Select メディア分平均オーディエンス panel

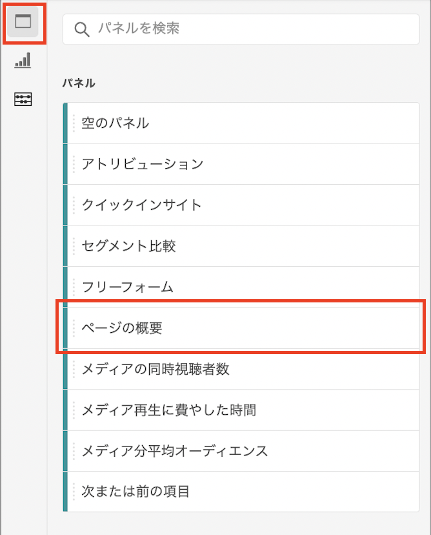pyautogui.click(x=241, y=451)
